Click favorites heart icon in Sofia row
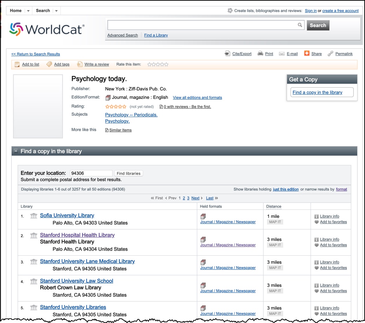This screenshot has height=323, width=365. click(316, 222)
